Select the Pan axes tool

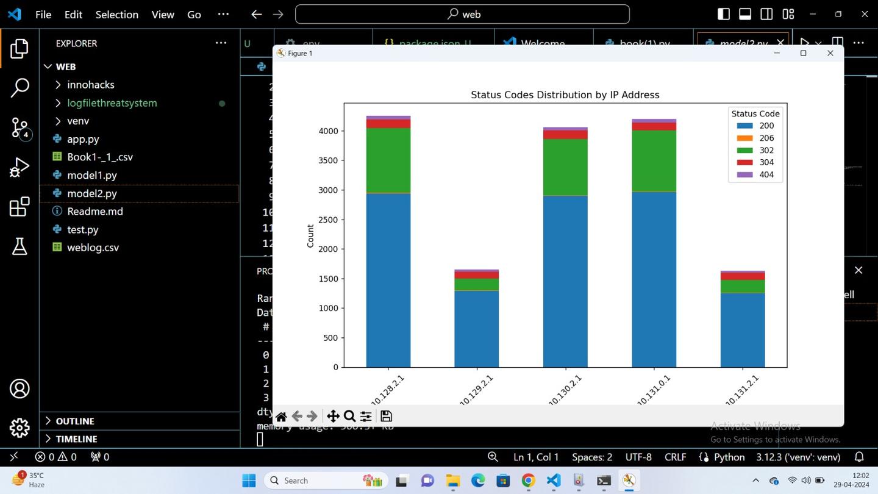pyautogui.click(x=333, y=417)
